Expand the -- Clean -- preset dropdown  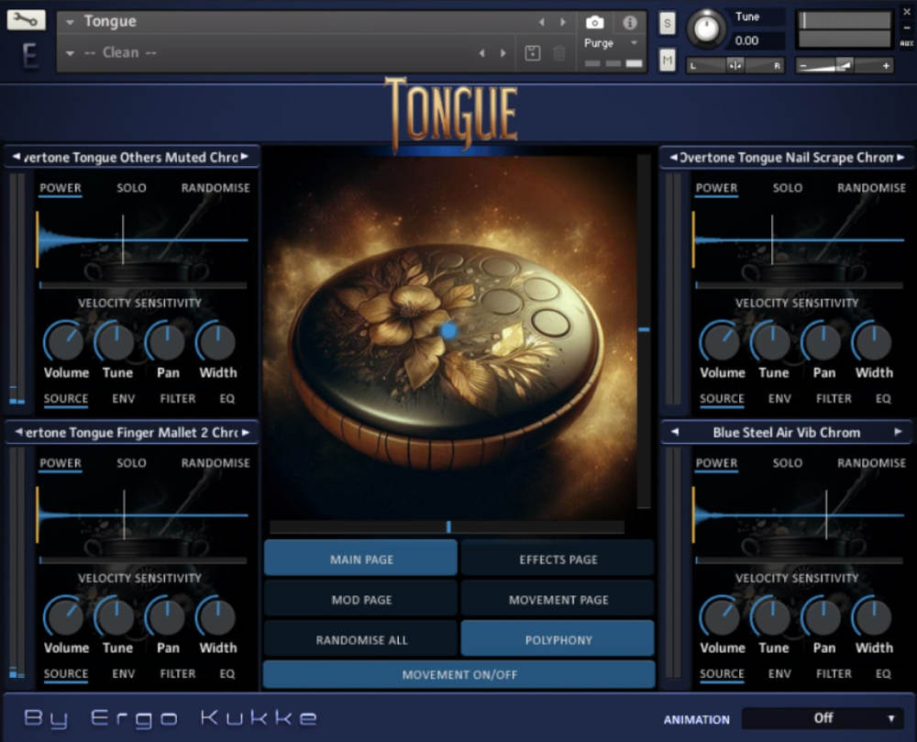coord(72,53)
